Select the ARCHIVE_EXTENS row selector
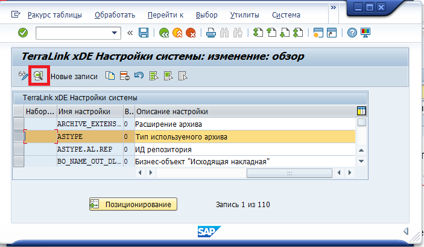 click(x=19, y=124)
